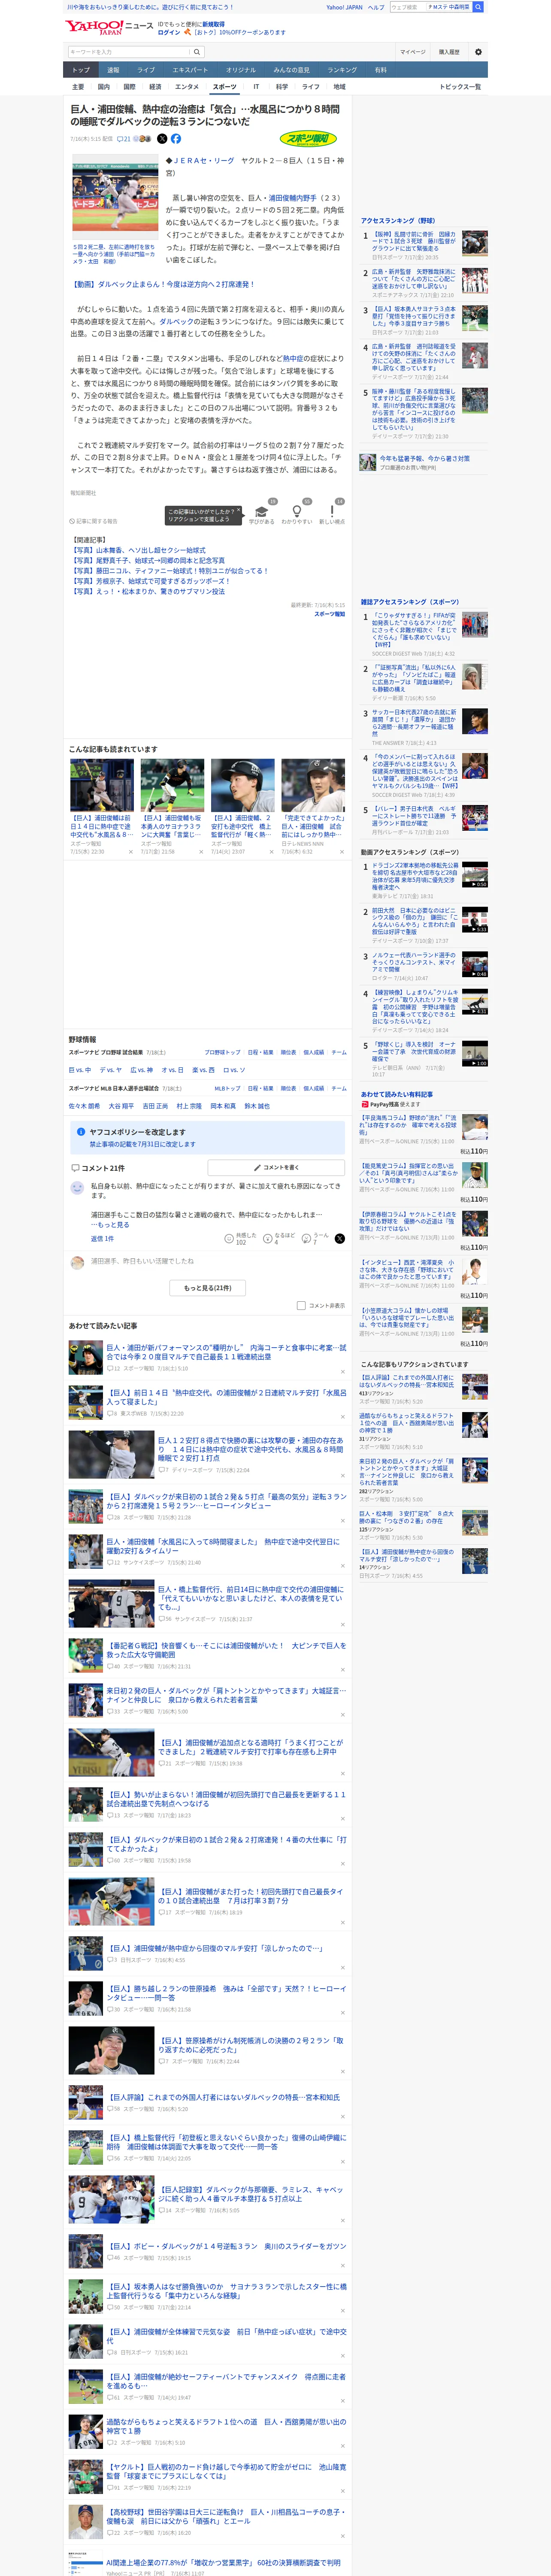Share the article on Facebook
The image size is (551, 2576).
pyautogui.click(x=176, y=139)
